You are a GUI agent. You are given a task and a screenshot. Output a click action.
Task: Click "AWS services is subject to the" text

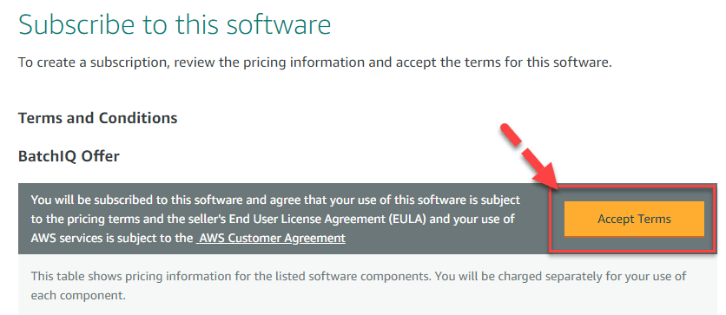[111, 239]
